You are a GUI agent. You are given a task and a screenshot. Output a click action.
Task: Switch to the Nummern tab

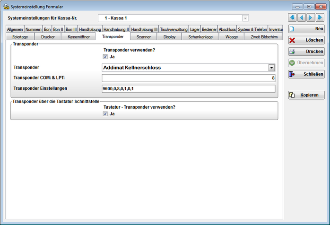tap(34, 29)
